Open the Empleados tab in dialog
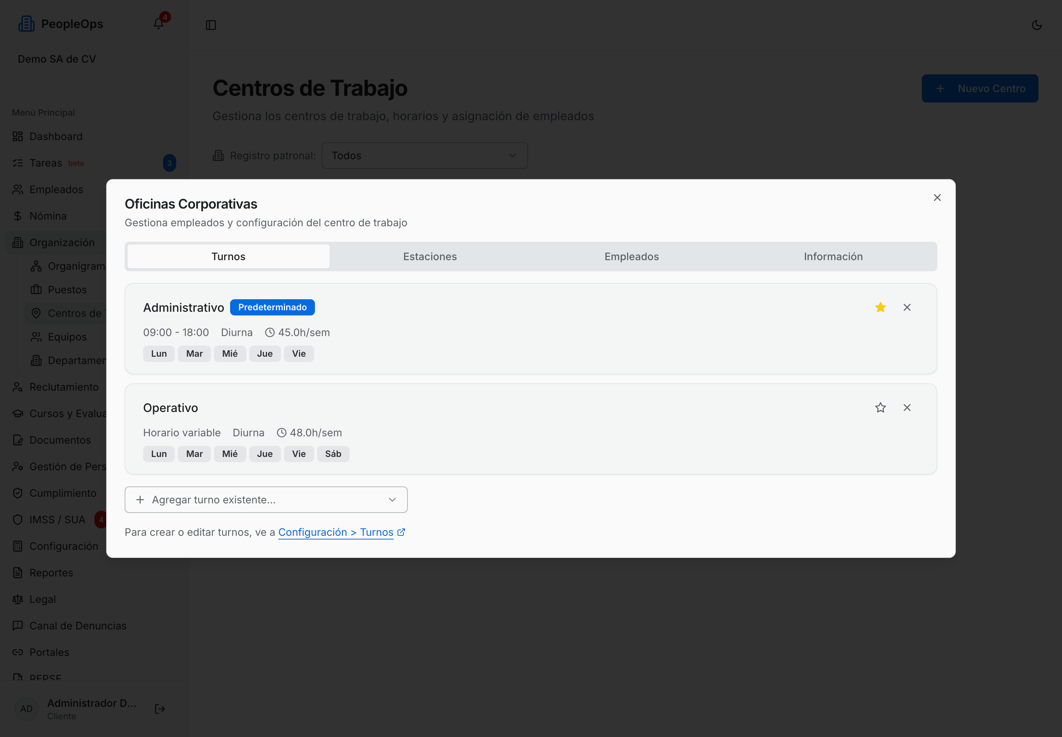This screenshot has width=1062, height=737. click(x=631, y=256)
